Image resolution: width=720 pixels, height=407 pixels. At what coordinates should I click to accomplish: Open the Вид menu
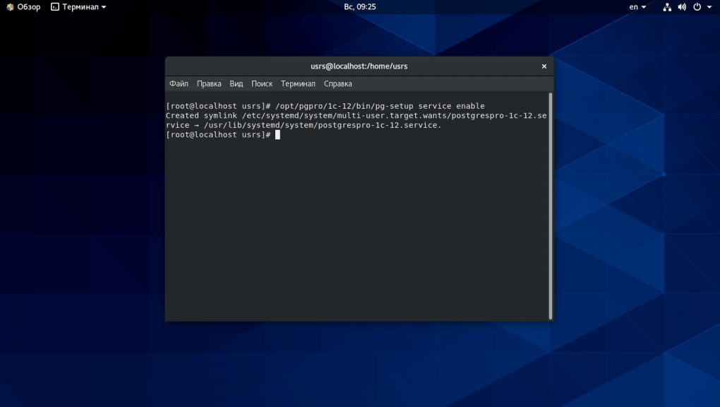(x=236, y=83)
